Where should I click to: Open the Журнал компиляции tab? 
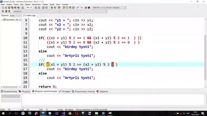45,91
